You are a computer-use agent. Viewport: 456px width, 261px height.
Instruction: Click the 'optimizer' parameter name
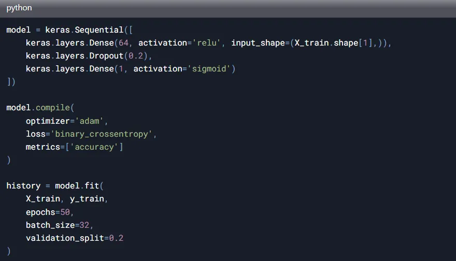(48, 121)
